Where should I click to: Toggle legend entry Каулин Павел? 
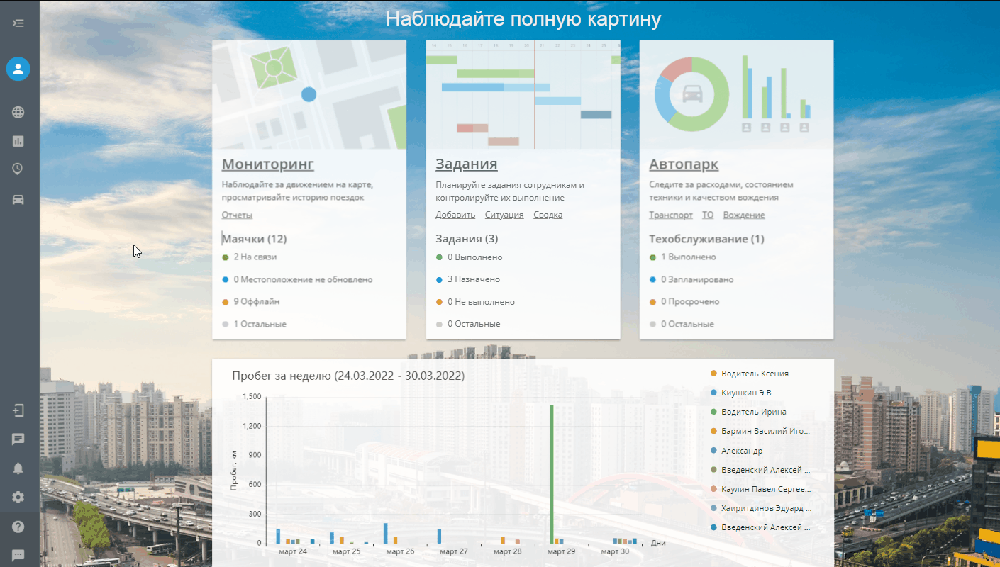[x=760, y=489]
